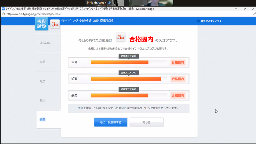Viewport: 256px width, 144px height.
Task: Click the 平均正確率 97.011% message
Action: (x=129, y=108)
